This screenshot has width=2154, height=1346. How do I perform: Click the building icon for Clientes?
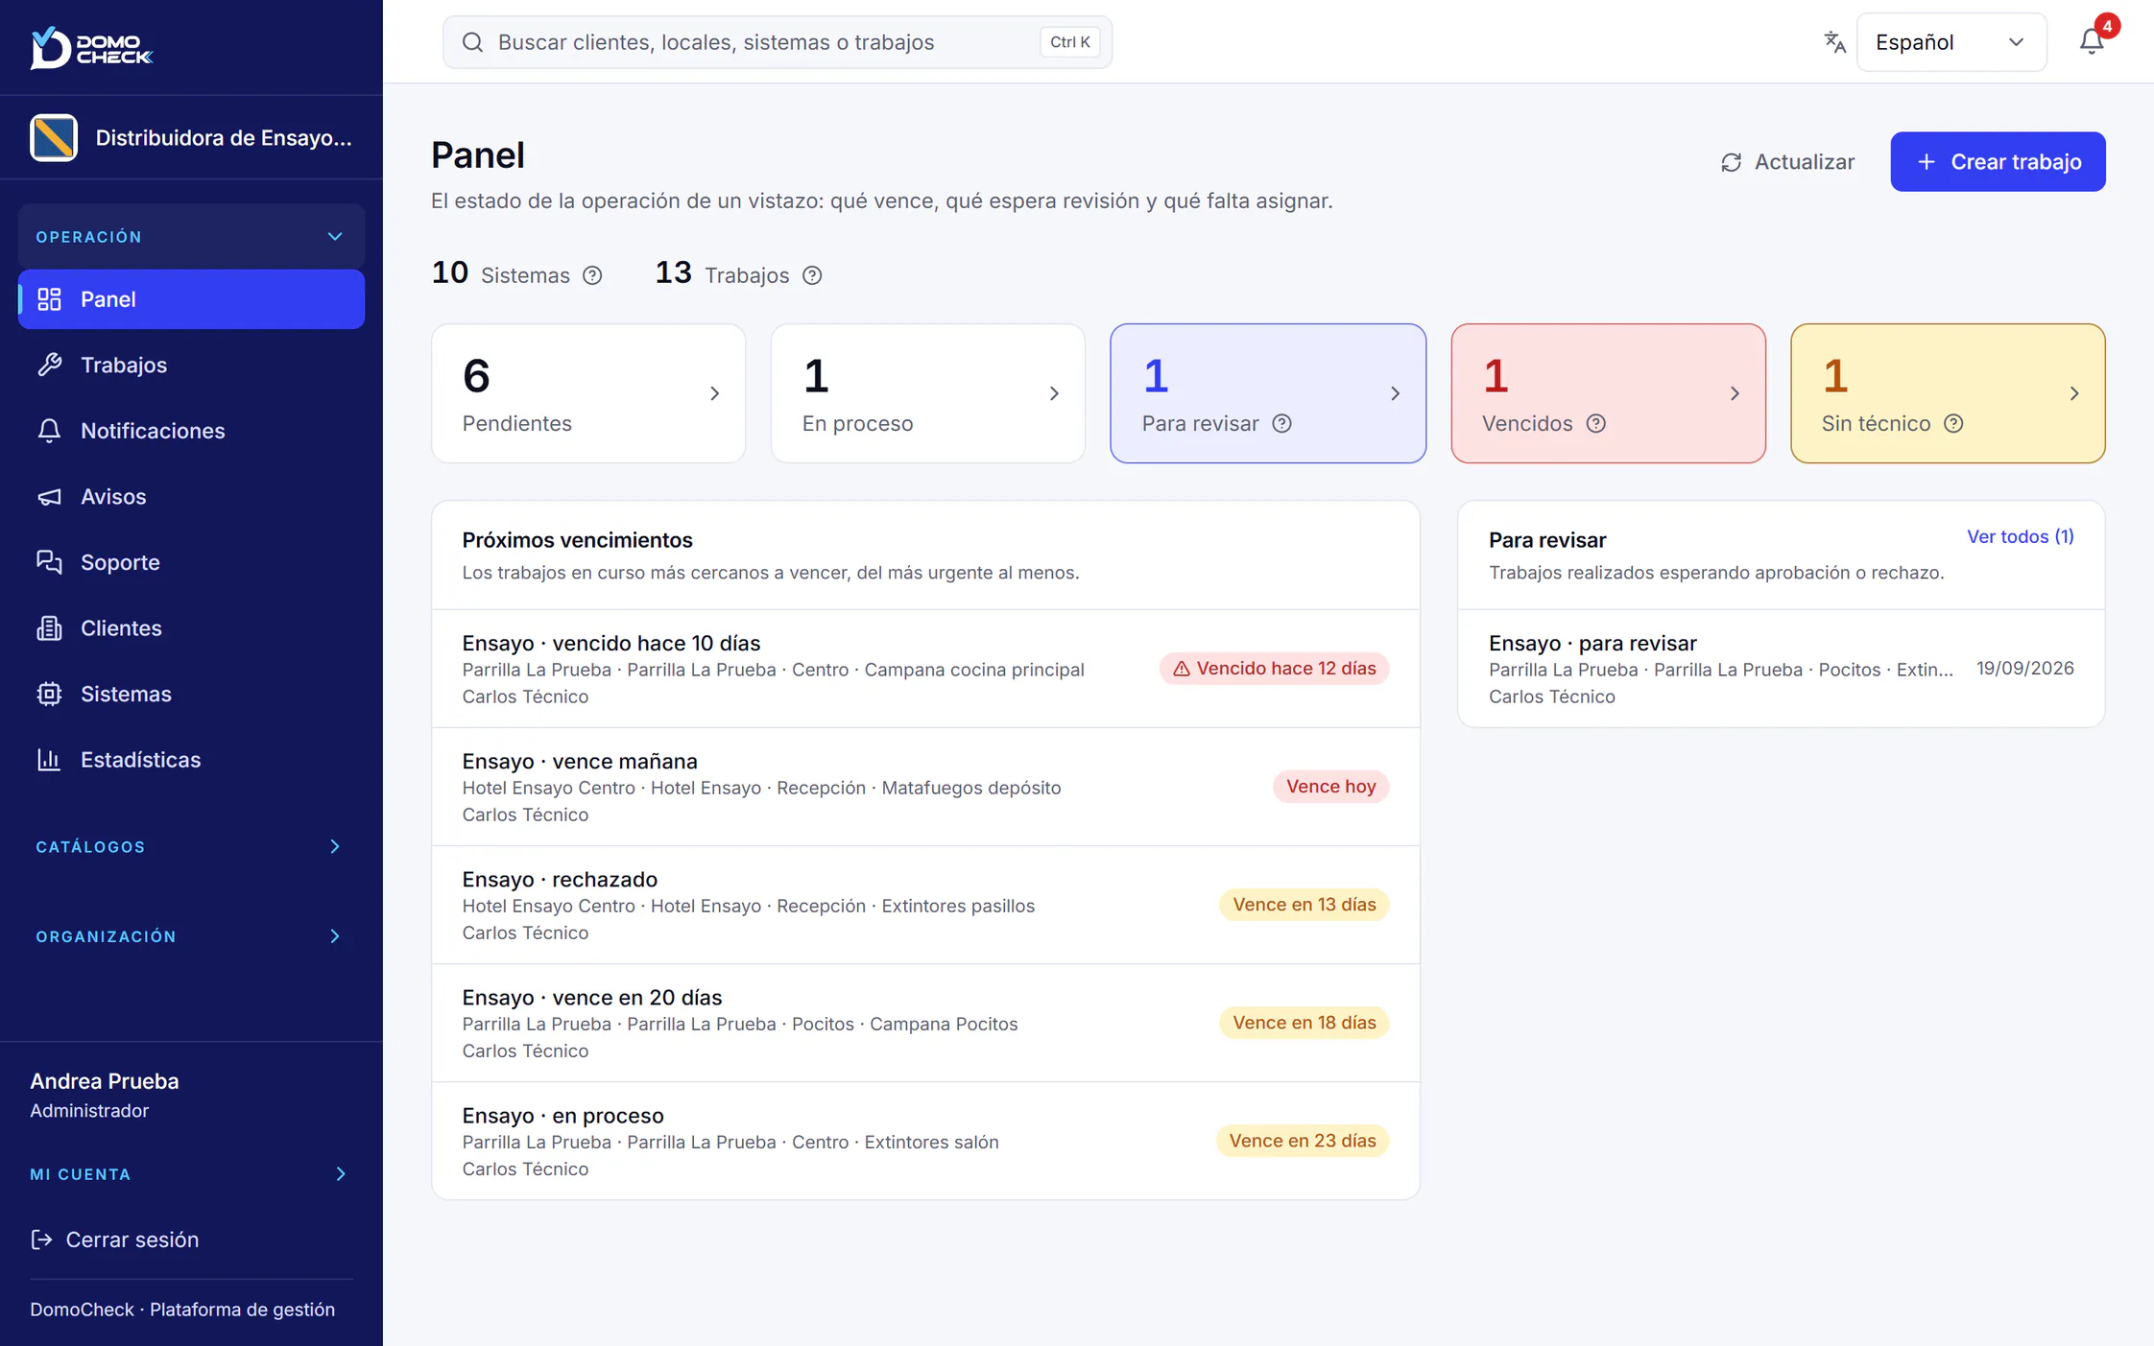coord(49,628)
